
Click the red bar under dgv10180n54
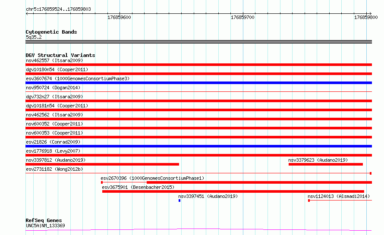pyautogui.click(x=198, y=74)
